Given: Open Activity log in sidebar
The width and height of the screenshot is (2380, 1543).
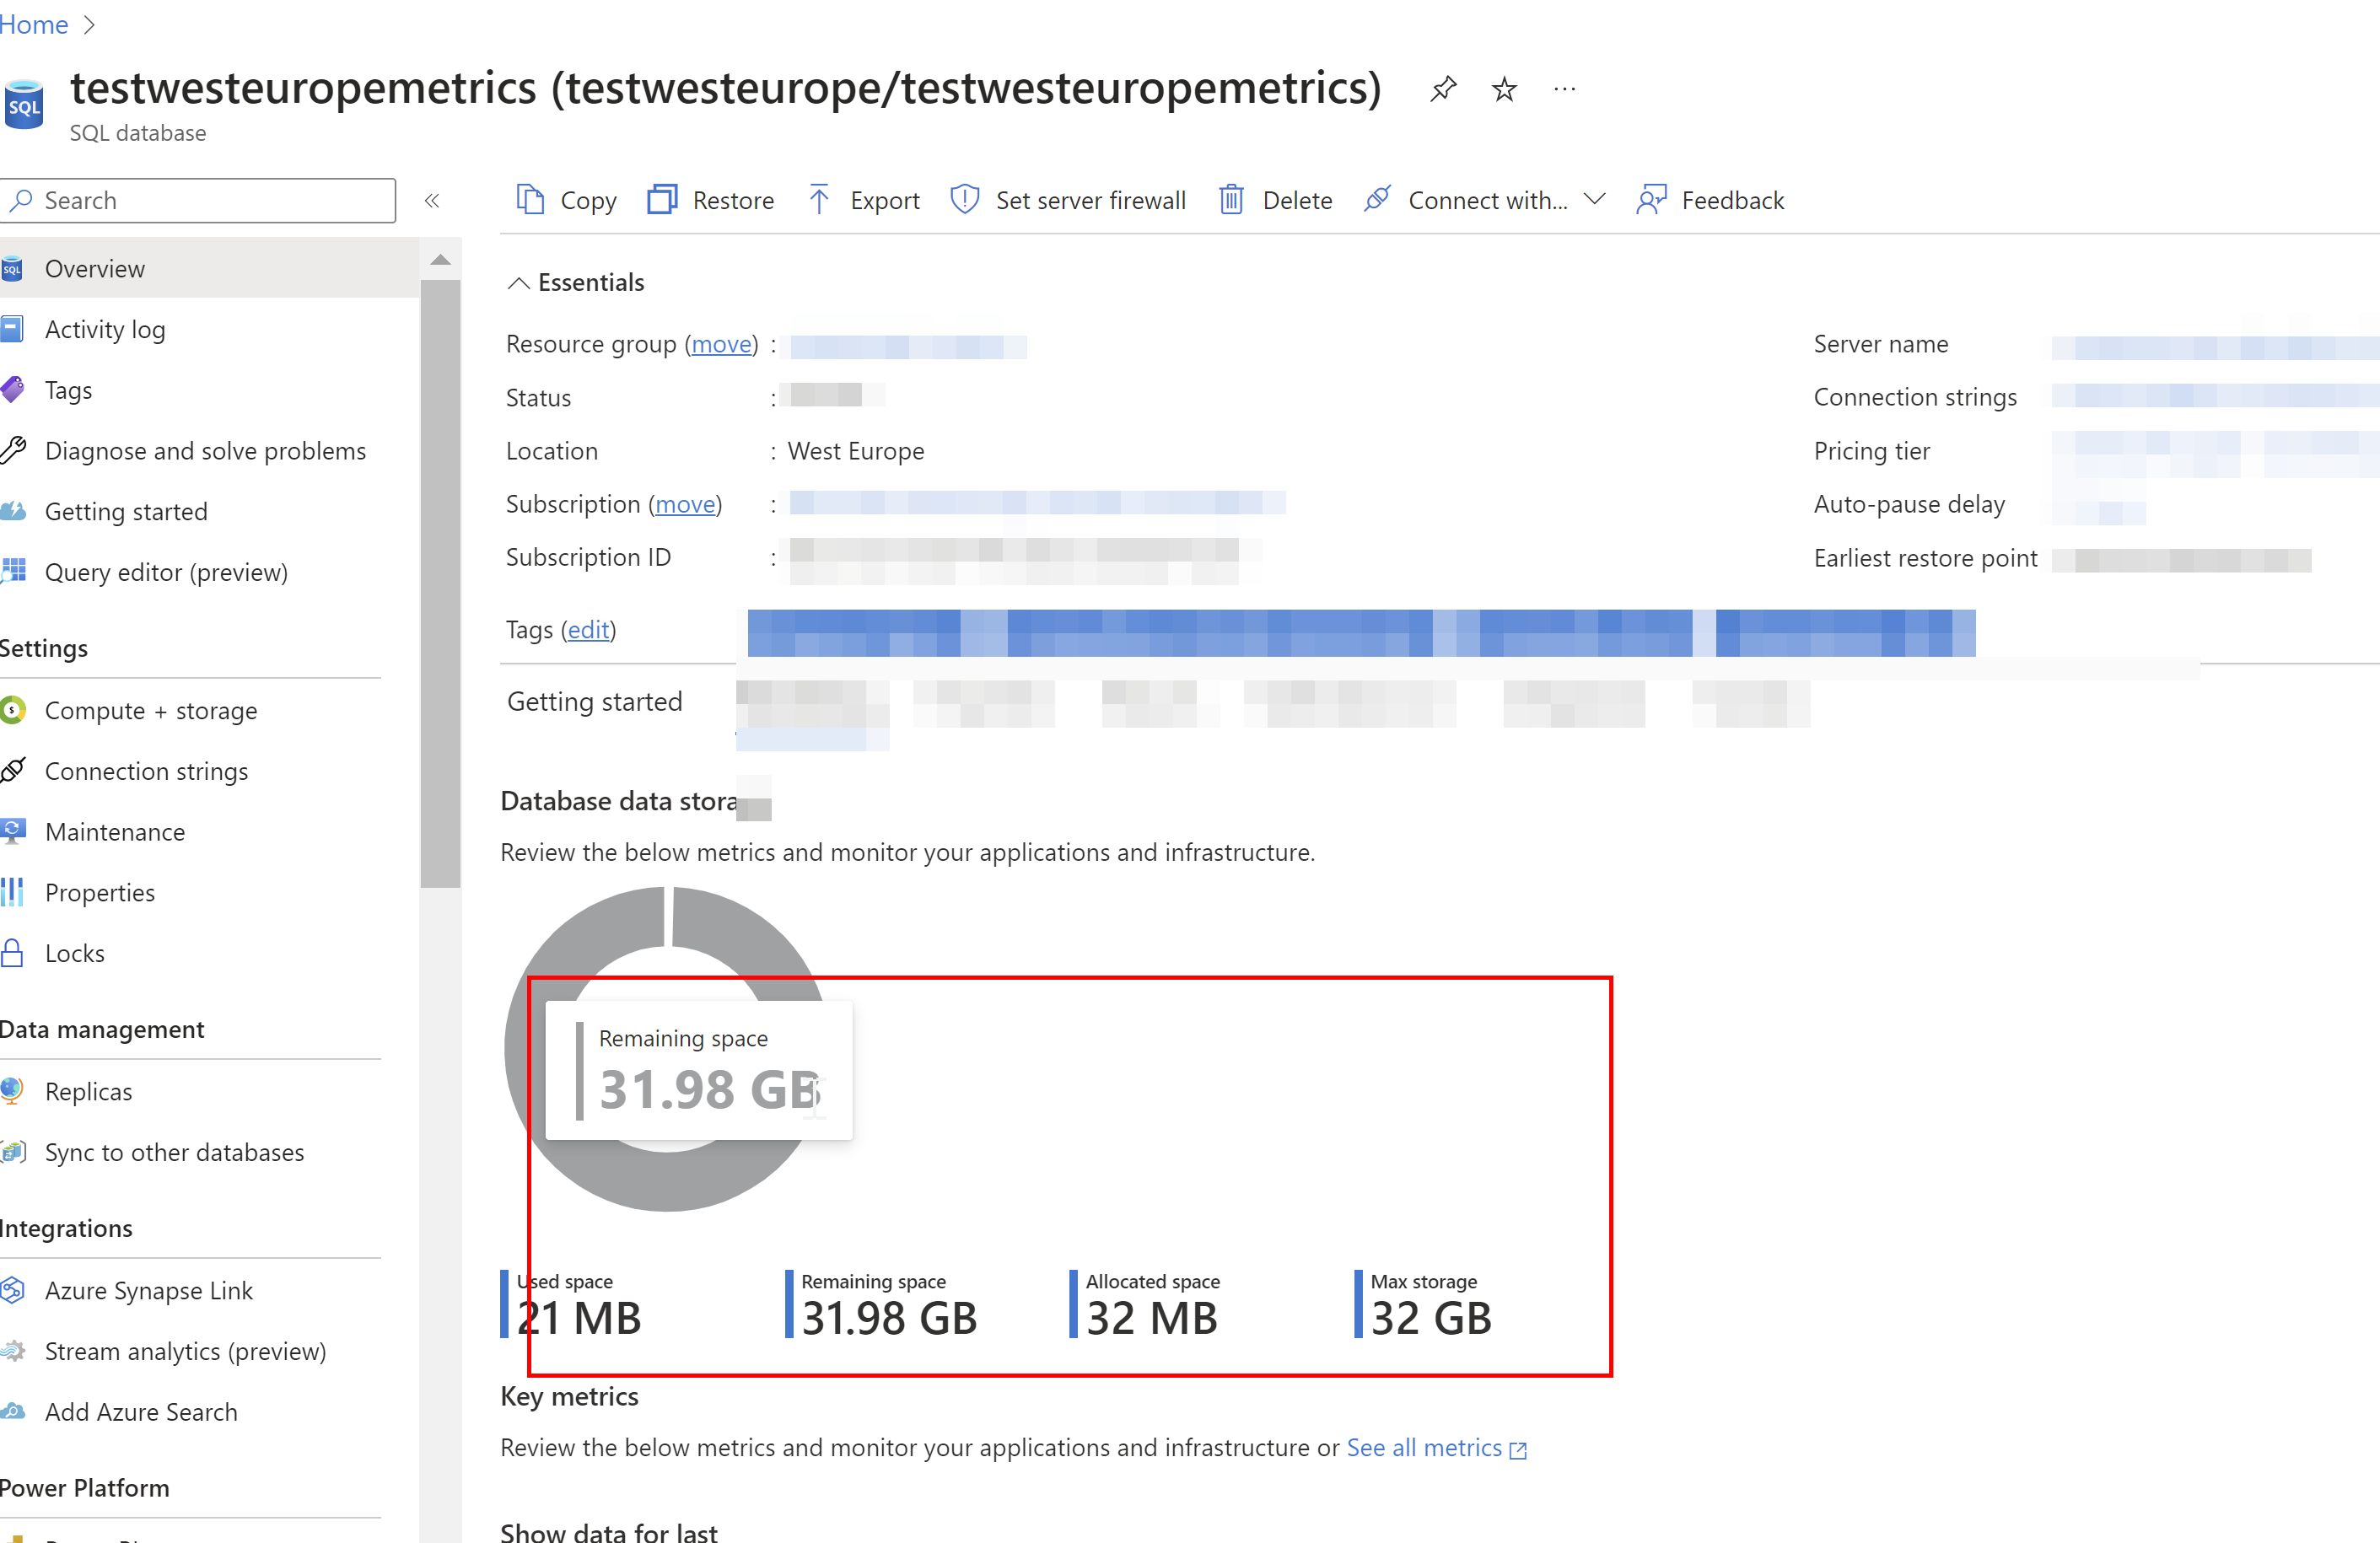Looking at the screenshot, I should coord(105,329).
